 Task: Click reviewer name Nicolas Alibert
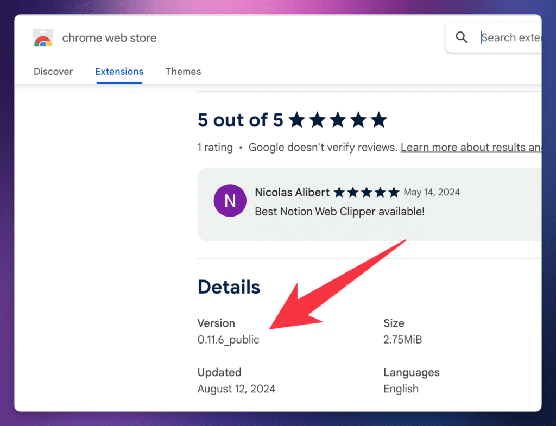pyautogui.click(x=292, y=192)
